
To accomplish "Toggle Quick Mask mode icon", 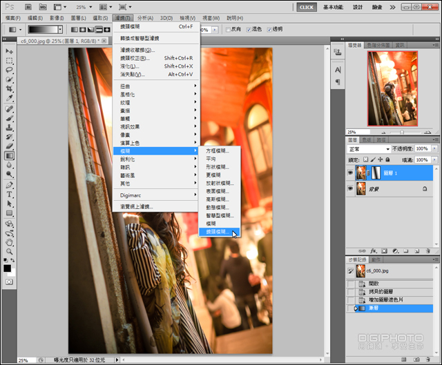I will [x=9, y=282].
